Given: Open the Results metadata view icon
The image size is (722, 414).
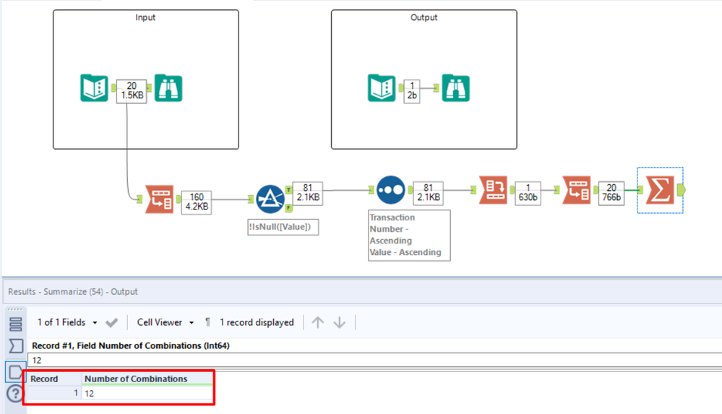Looking at the screenshot, I should click(x=16, y=324).
